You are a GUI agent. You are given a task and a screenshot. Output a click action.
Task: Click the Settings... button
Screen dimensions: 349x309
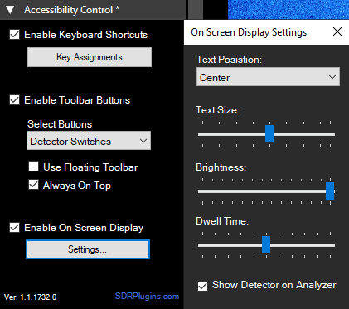pyautogui.click(x=88, y=249)
